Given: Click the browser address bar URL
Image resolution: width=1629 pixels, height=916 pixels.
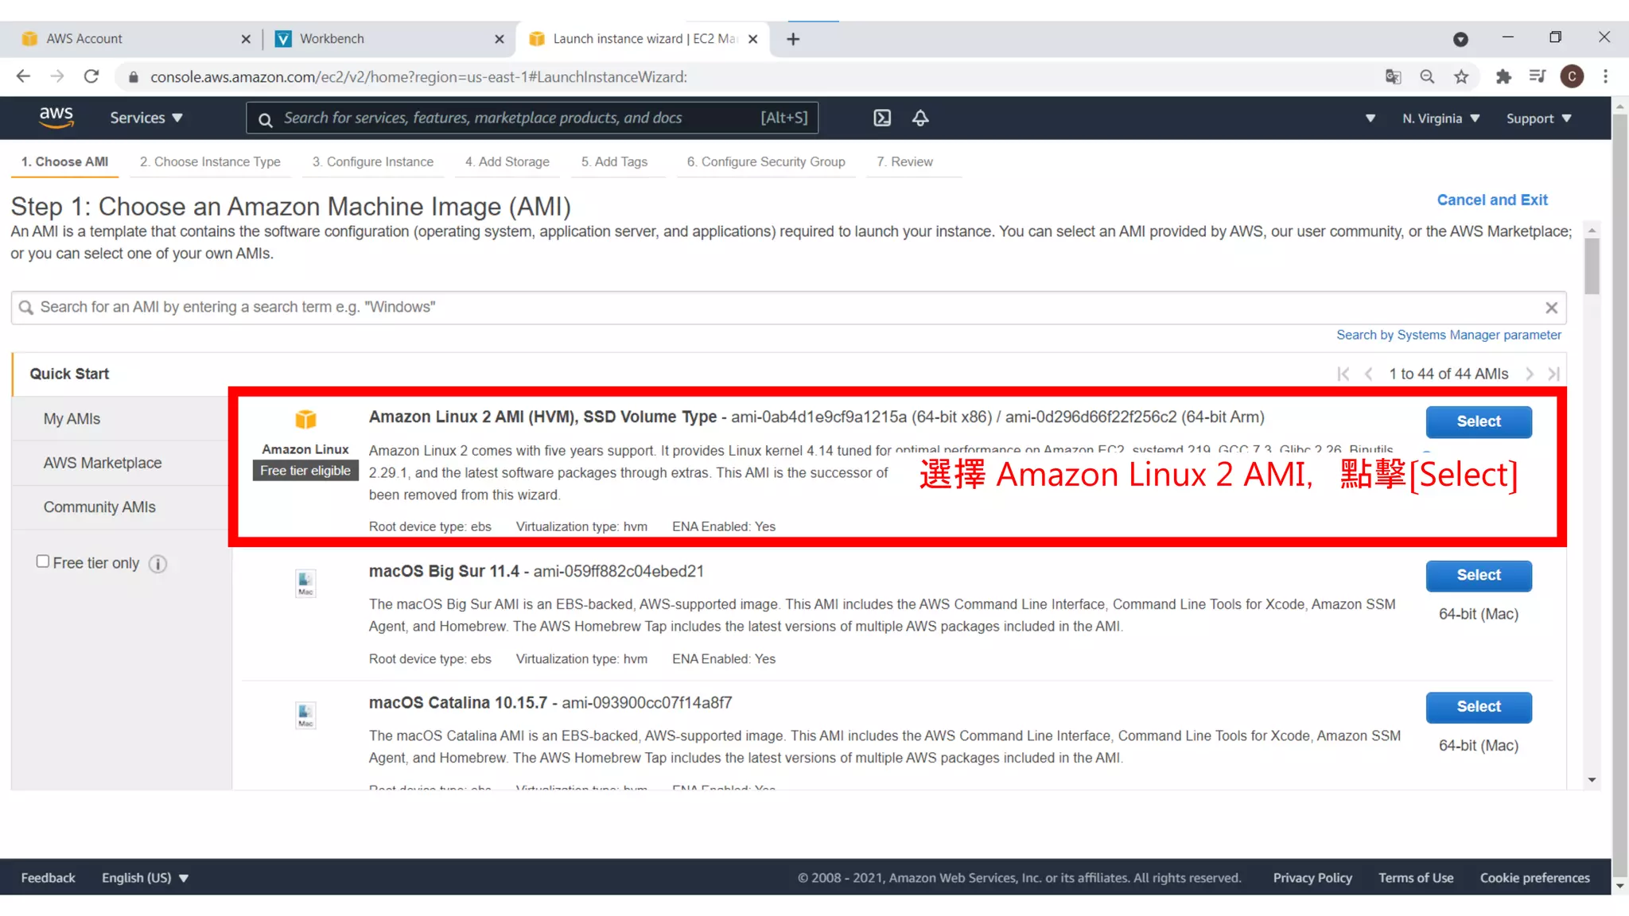Looking at the screenshot, I should (x=419, y=77).
